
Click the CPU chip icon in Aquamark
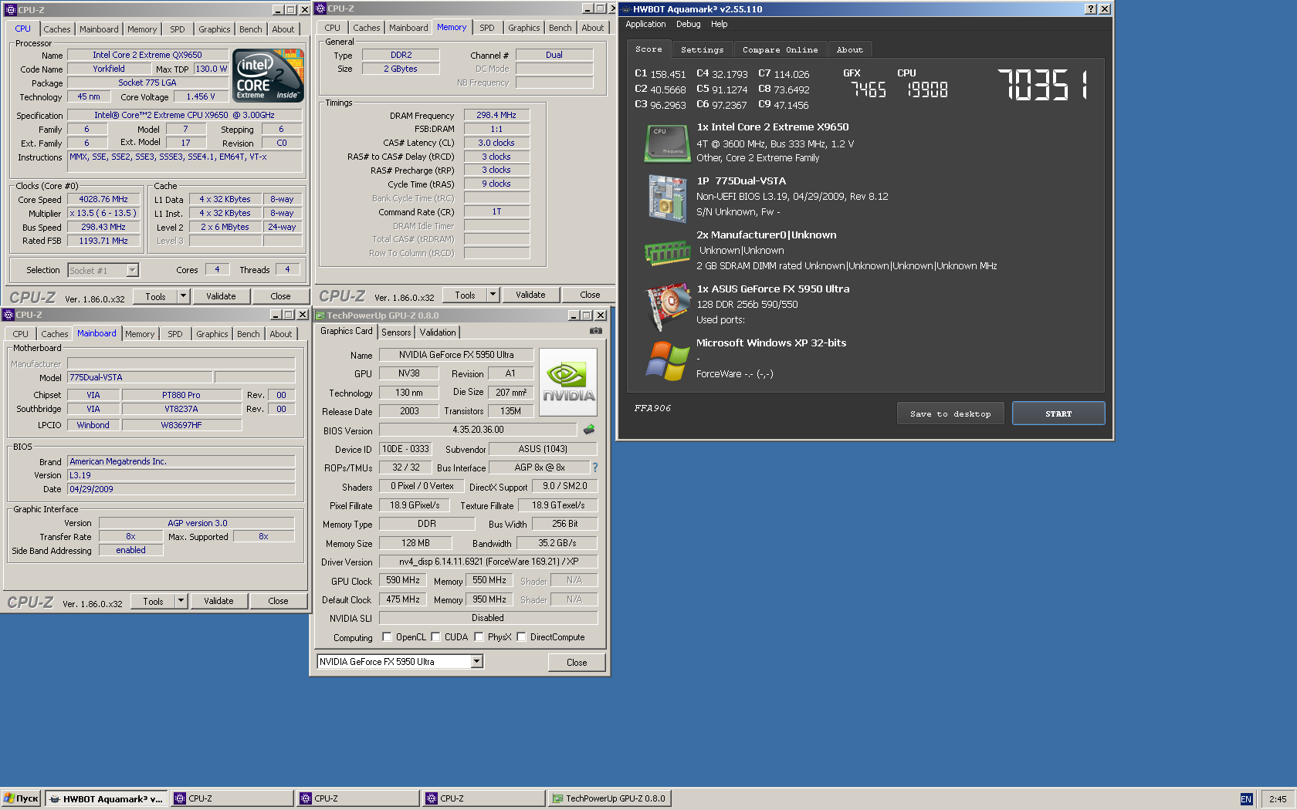667,143
